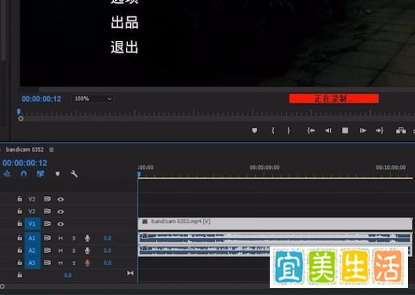
Task: Open the zoom level 100% dropdown
Action: click(x=93, y=99)
